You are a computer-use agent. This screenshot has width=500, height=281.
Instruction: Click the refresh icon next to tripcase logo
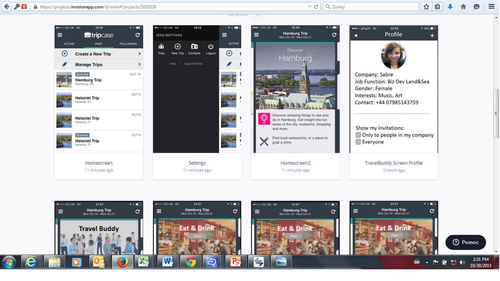coord(137,35)
